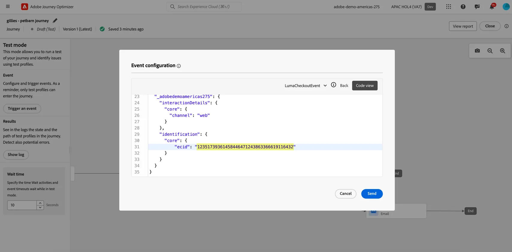Toggle the Code view button
The image size is (512, 252).
pos(365,86)
